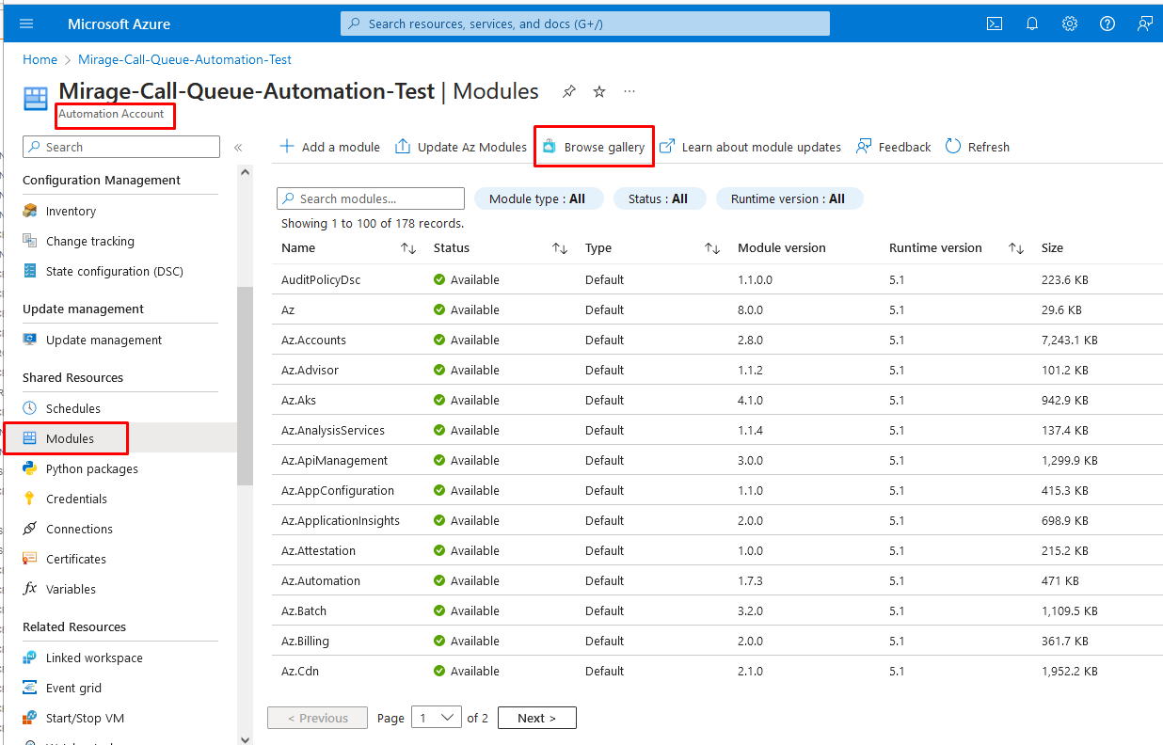
Task: Open the AuditPolicyDsc module
Action: pyautogui.click(x=321, y=279)
